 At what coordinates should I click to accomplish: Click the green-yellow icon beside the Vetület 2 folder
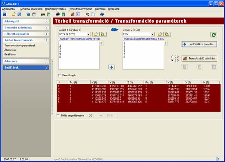coord(167,34)
